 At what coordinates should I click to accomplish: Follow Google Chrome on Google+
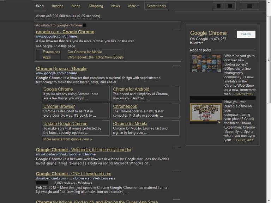point(246,34)
